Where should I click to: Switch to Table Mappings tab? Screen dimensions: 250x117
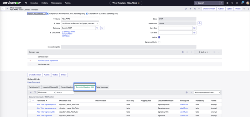[x=102, y=87]
